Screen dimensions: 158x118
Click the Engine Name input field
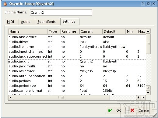[x=61, y=13]
